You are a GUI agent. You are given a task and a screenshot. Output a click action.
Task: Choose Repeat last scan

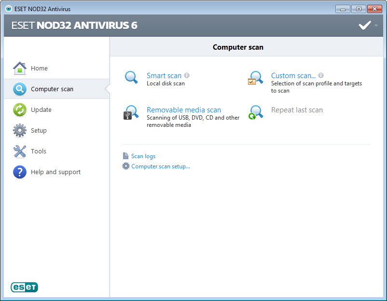point(297,110)
